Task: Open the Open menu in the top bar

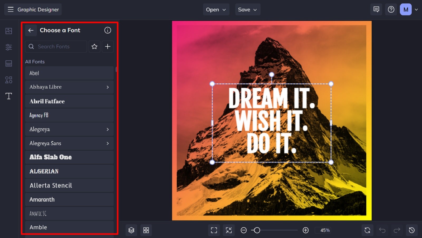Action: click(216, 9)
